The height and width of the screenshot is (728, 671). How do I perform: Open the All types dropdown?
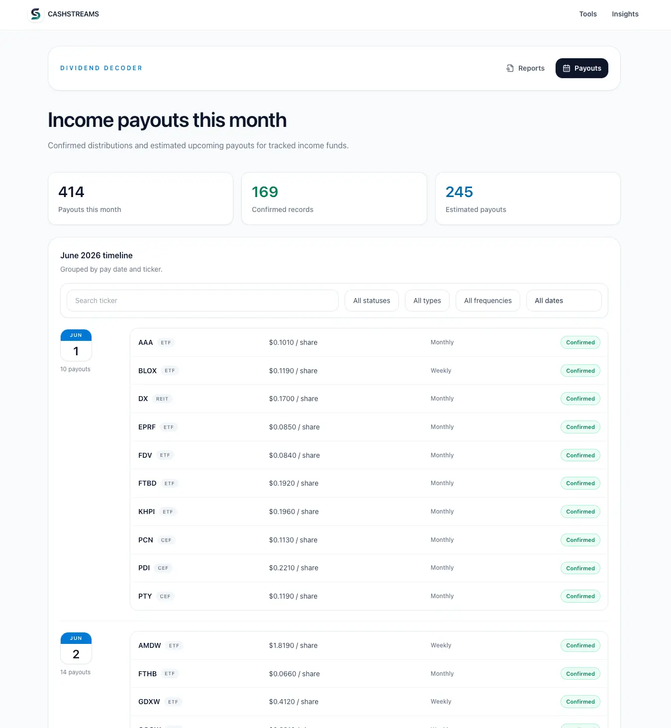(427, 301)
